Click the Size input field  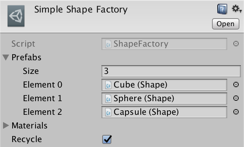[171, 71]
